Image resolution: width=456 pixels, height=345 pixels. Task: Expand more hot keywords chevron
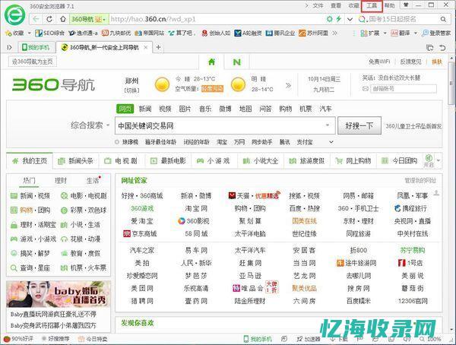pyautogui.click(x=331, y=142)
